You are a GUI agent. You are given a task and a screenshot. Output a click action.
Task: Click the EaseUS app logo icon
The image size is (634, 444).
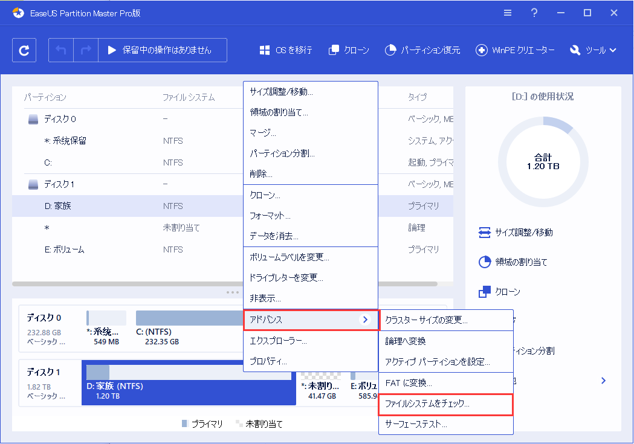[x=18, y=13]
